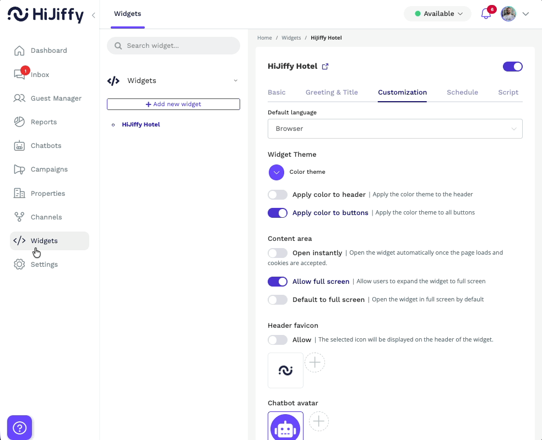Add a new header favicon image
Viewport: 542px width, 440px height.
(x=315, y=362)
